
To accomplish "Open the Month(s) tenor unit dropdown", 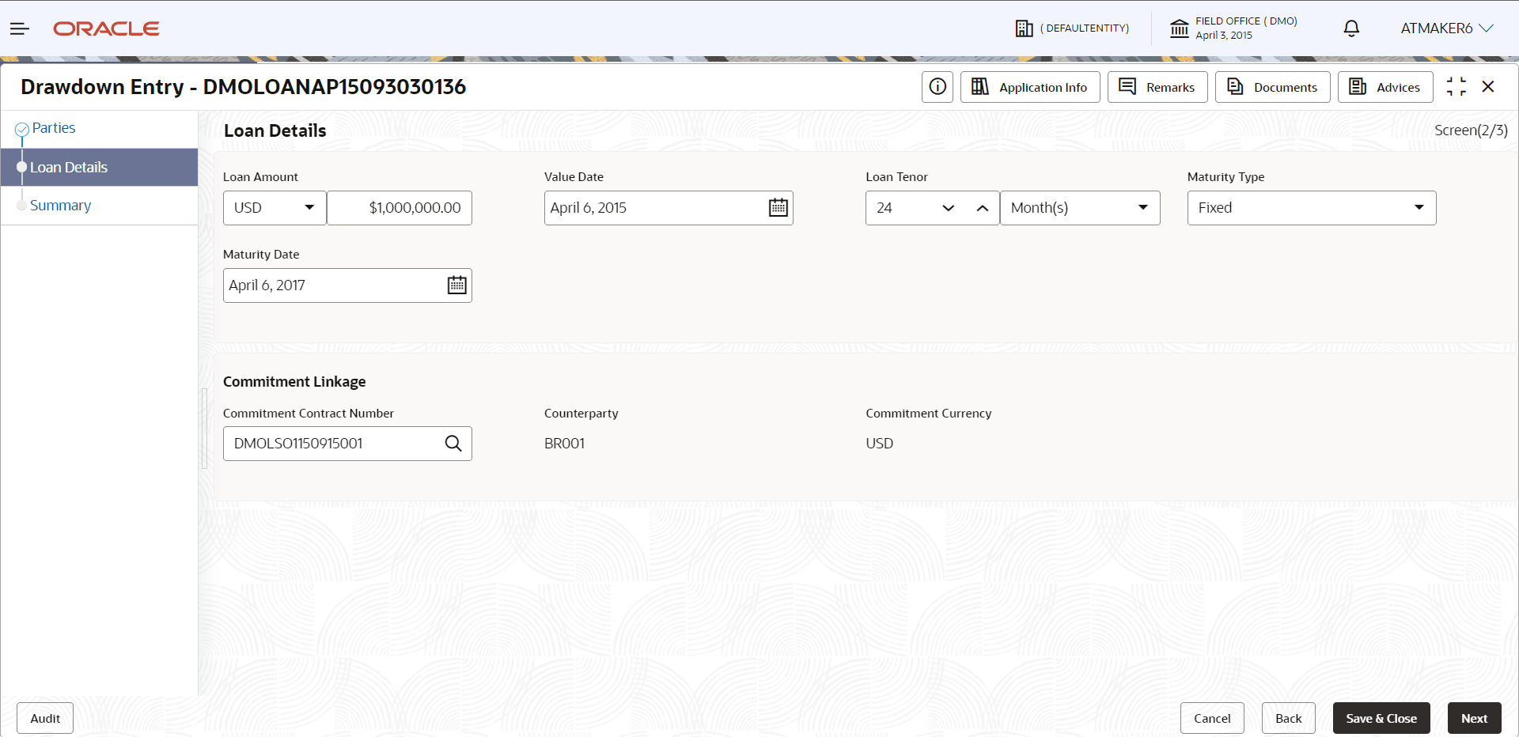I will point(1080,208).
